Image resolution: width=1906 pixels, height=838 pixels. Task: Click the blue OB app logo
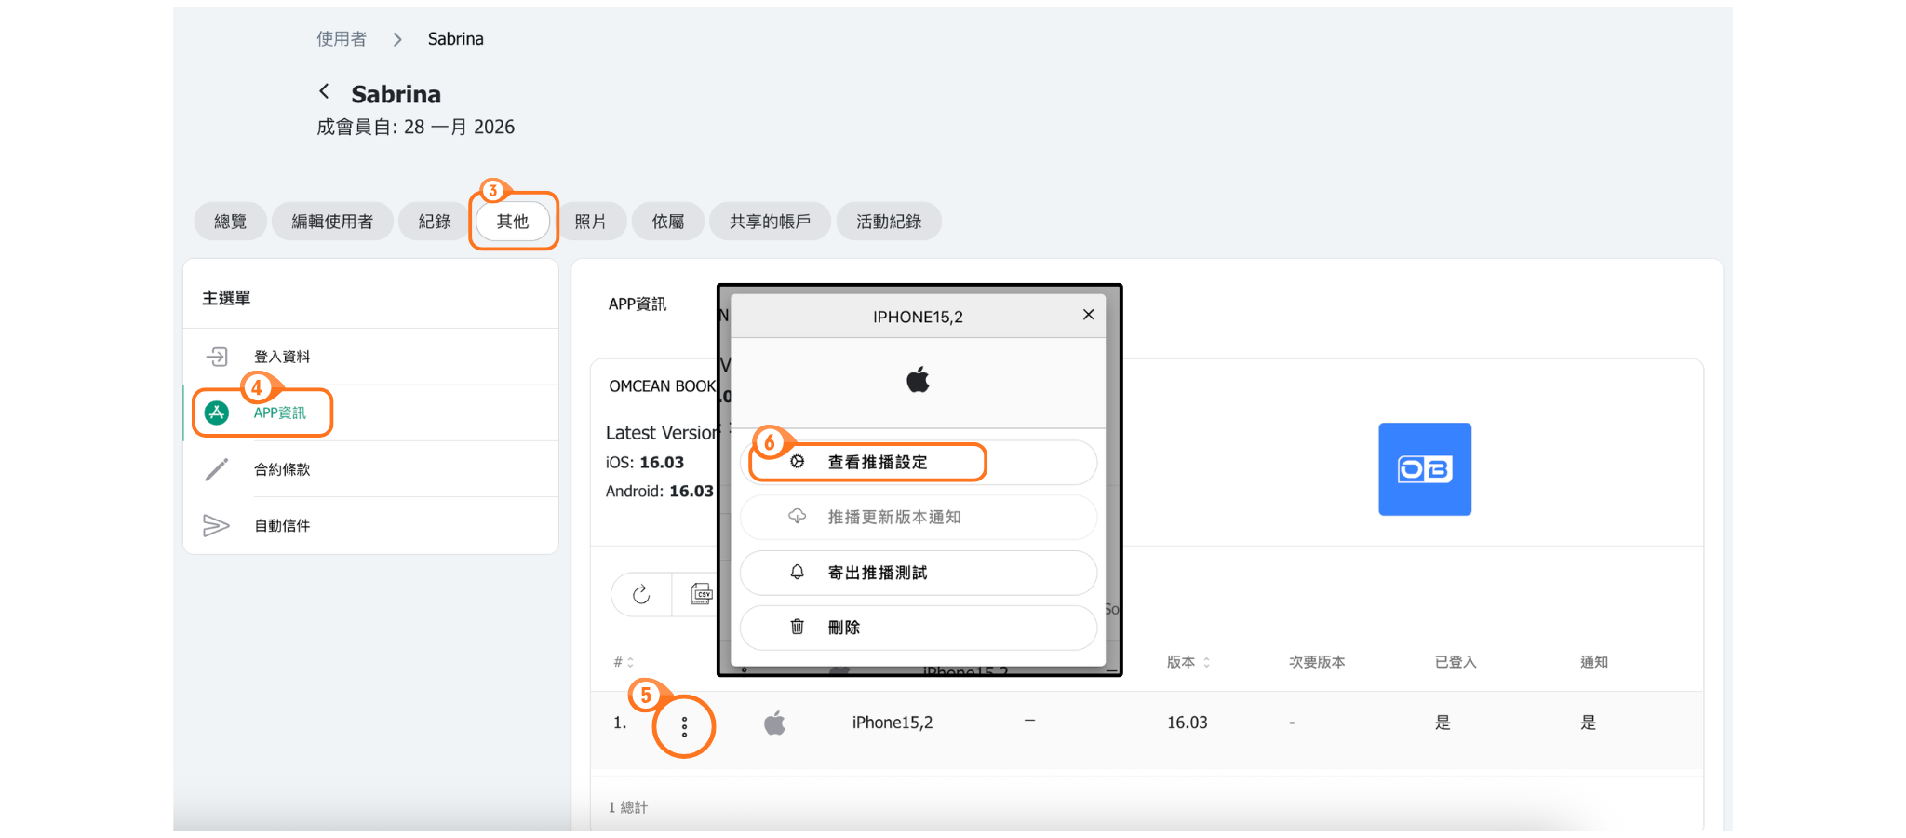click(x=1424, y=469)
